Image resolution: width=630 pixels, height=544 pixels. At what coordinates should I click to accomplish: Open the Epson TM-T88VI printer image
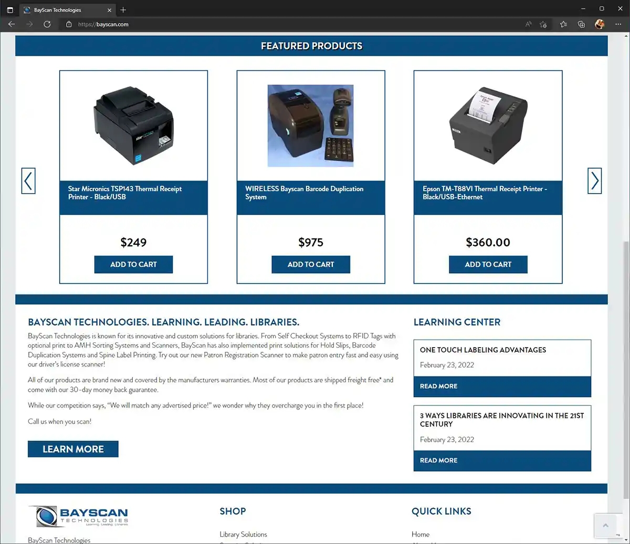tap(488, 125)
